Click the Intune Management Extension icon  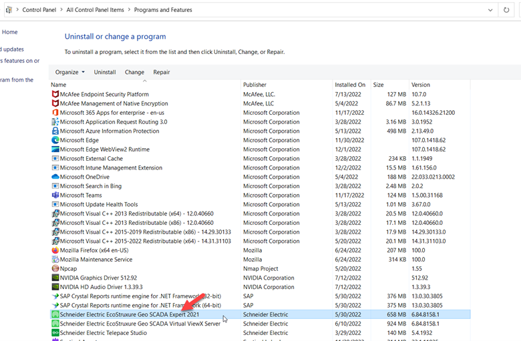pos(55,167)
